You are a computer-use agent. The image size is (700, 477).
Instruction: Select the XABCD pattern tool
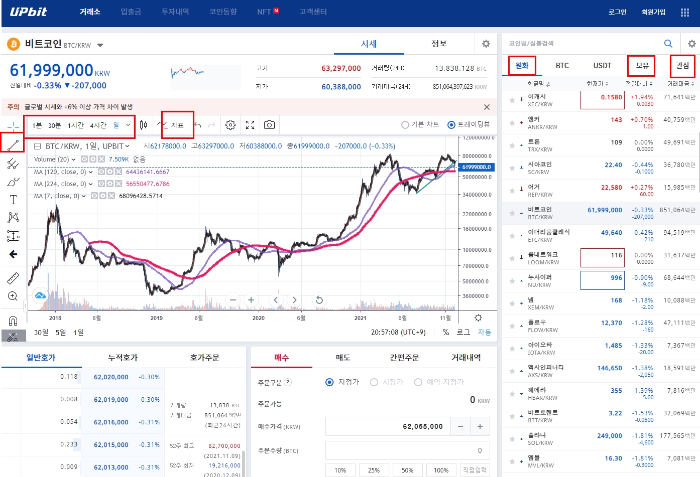click(13, 217)
